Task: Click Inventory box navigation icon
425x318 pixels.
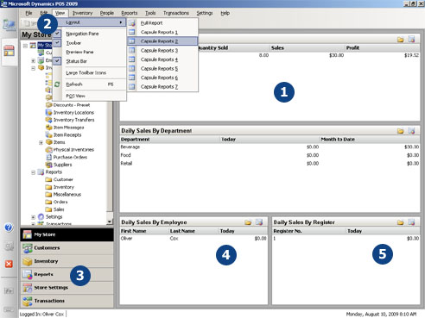Action: (28, 261)
